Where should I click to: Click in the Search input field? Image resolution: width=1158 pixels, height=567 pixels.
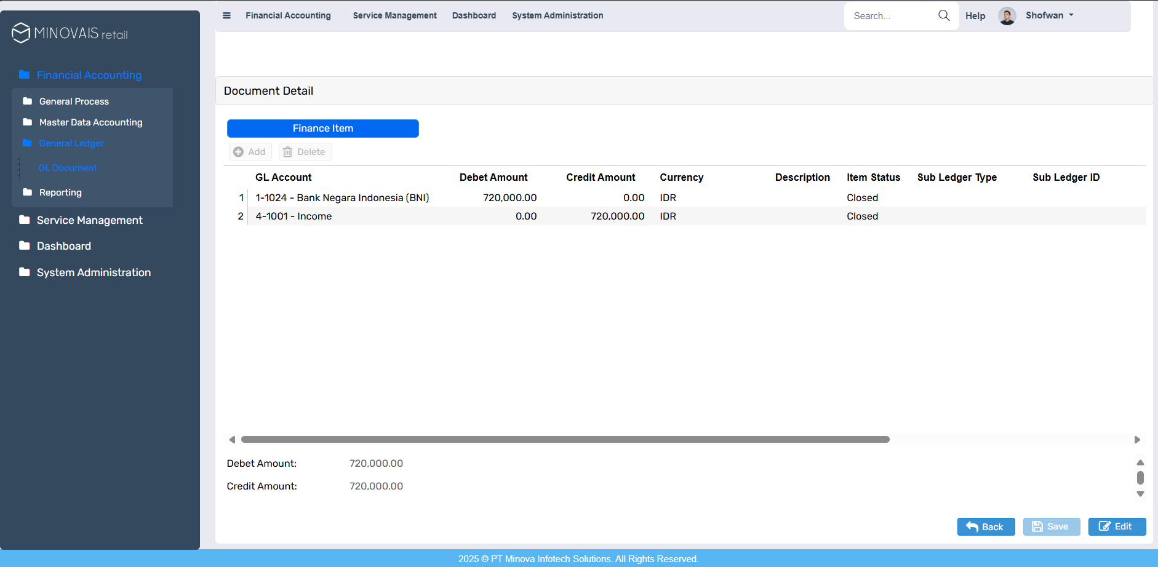pyautogui.click(x=891, y=16)
